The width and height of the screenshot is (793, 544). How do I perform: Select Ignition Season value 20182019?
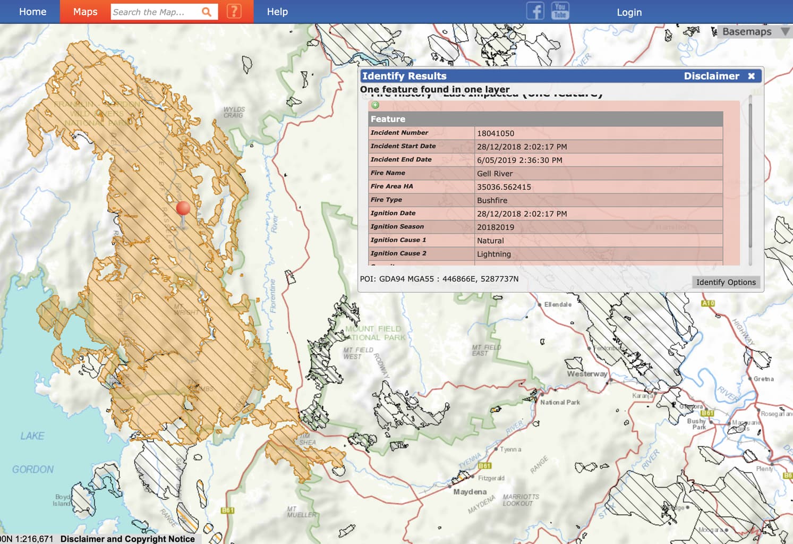(495, 227)
